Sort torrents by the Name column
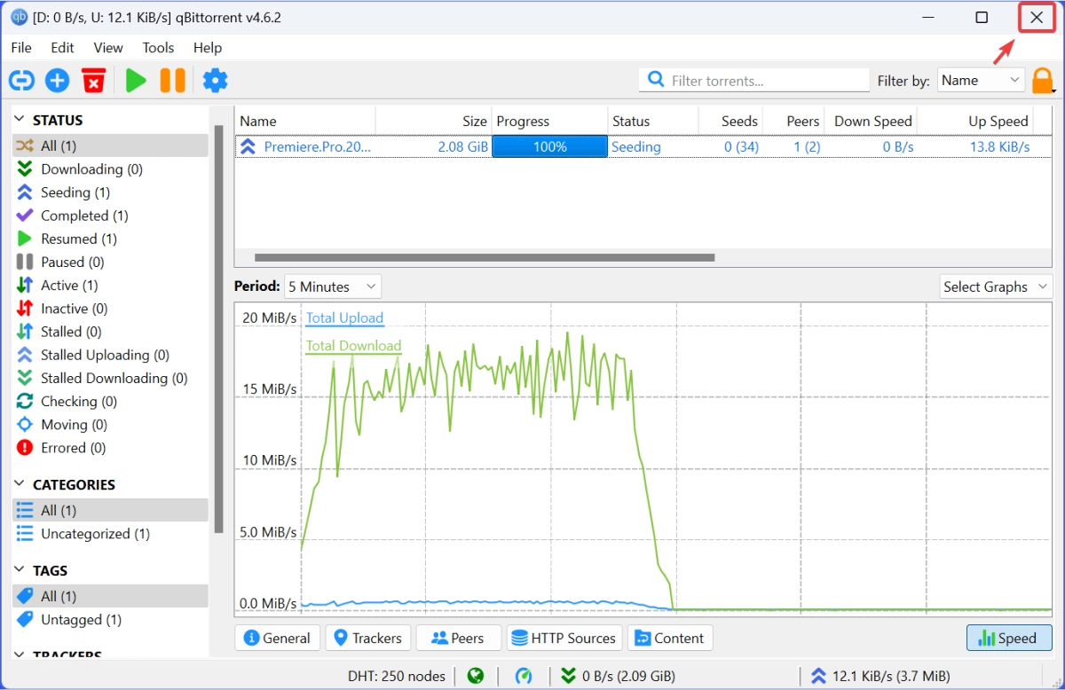The height and width of the screenshot is (690, 1065). coord(304,121)
